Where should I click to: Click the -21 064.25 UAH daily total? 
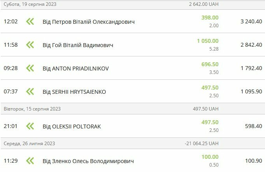(202, 143)
